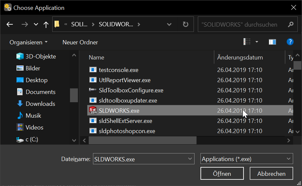Select the SOLIDWOR... breadcrumb segment

[116, 24]
